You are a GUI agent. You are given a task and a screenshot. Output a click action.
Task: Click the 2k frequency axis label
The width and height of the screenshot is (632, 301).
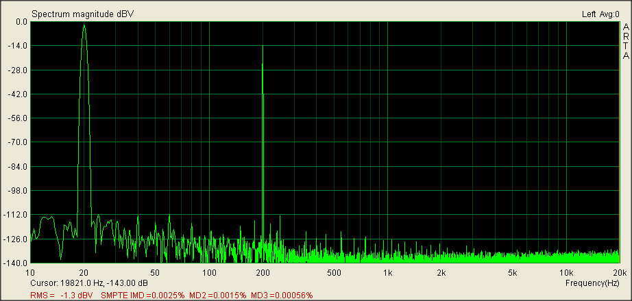pyautogui.click(x=441, y=273)
